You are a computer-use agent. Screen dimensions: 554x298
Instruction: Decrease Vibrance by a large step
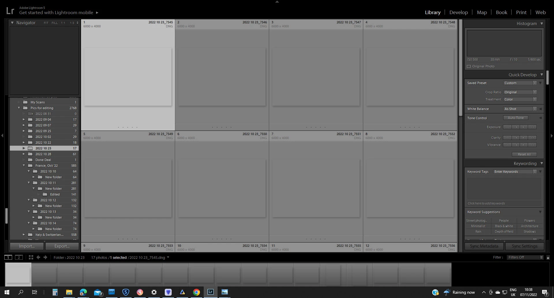click(x=507, y=145)
